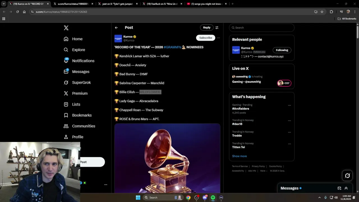The image size is (359, 202).
Task: Open Accessibility footer link
Action: pyautogui.click(x=238, y=171)
